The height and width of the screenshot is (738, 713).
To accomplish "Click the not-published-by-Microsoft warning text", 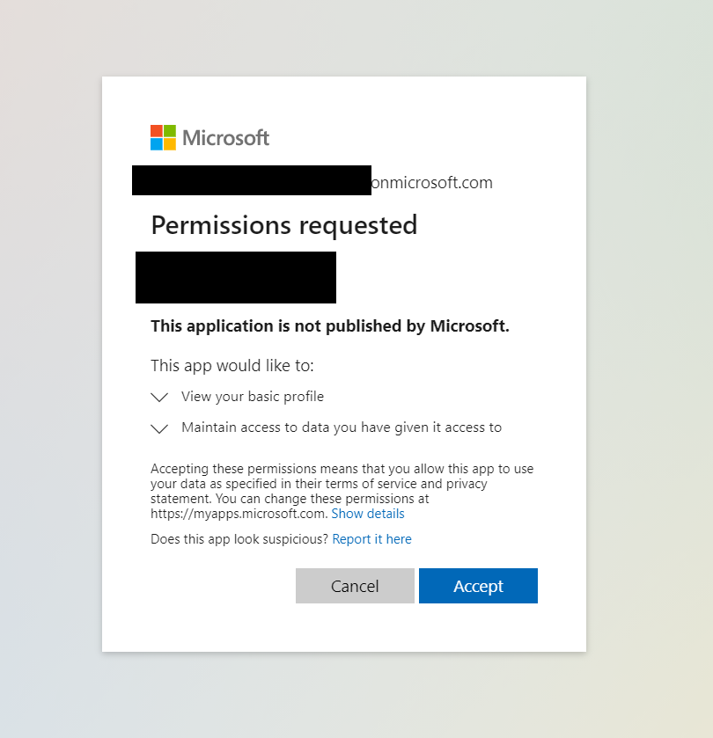I will pyautogui.click(x=330, y=325).
